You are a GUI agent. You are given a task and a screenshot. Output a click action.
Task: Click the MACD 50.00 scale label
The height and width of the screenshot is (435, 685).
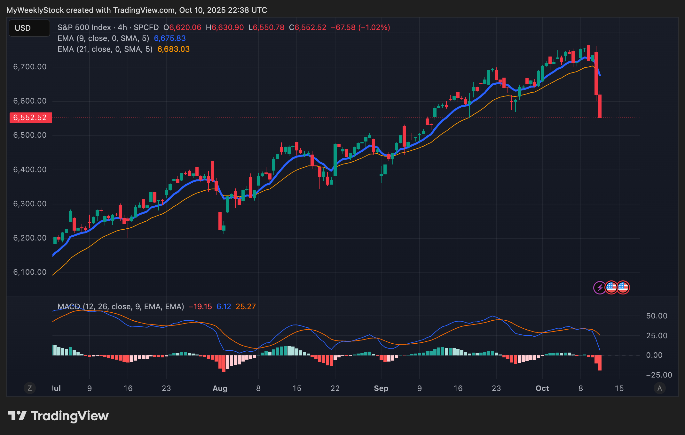[657, 316]
